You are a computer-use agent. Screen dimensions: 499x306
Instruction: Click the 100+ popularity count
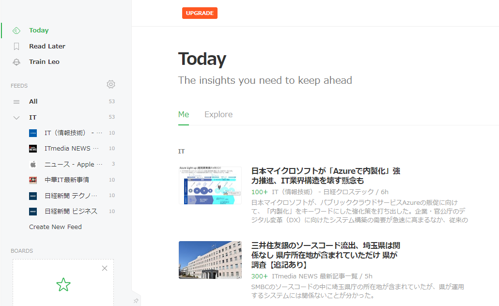[x=259, y=192]
